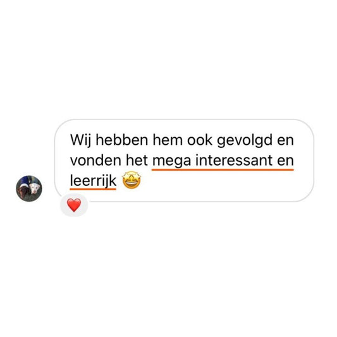
Task: Tap the word 'ook' in message
Action: pyautogui.click(x=200, y=140)
